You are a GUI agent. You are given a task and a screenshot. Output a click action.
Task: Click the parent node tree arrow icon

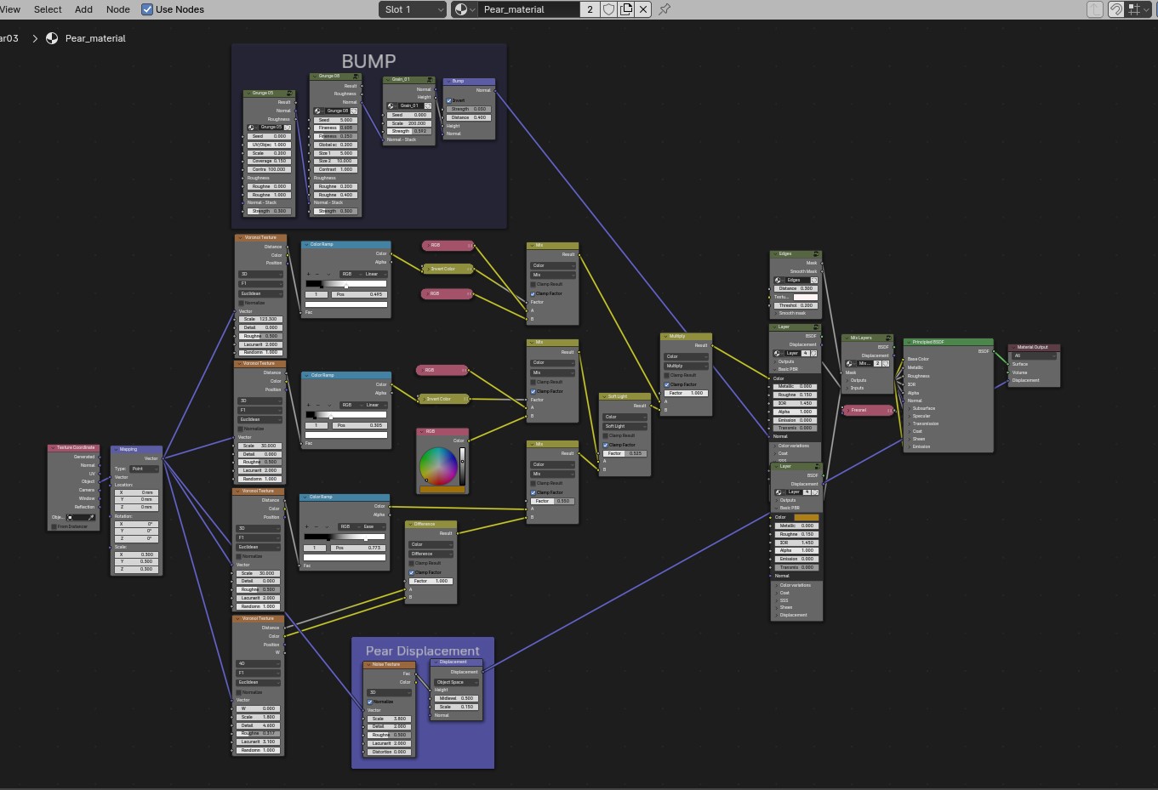(x=1095, y=9)
